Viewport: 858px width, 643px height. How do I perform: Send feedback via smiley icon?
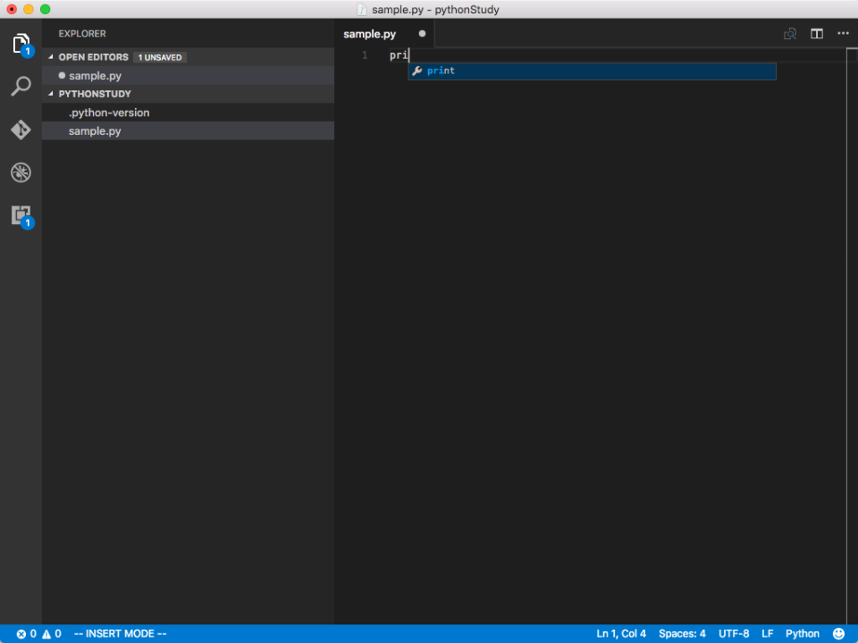[x=838, y=634]
